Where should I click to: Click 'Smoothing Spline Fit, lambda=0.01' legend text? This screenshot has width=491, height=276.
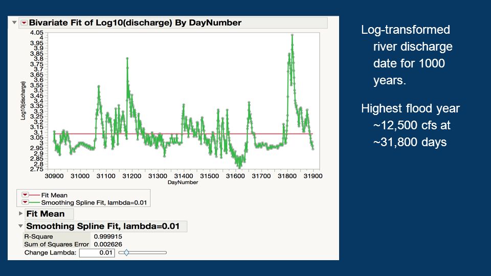tap(94, 202)
